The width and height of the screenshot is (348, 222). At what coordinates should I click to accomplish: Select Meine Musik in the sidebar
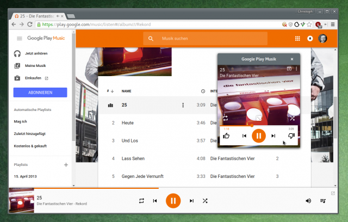(x=35, y=66)
